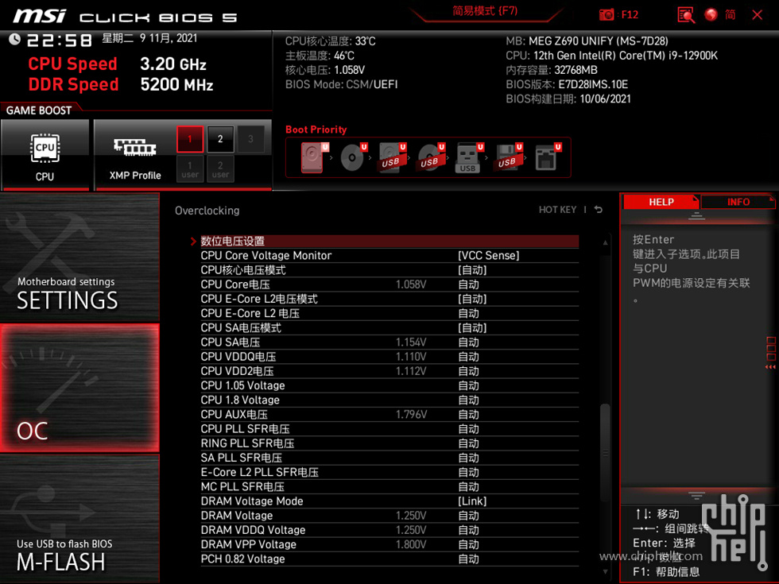Select the USB optical disc boot device
The image size is (779, 584).
tap(431, 157)
